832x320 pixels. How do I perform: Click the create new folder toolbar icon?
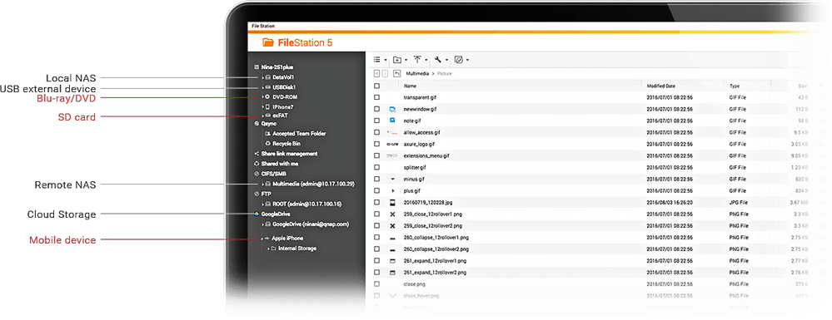tap(397, 59)
